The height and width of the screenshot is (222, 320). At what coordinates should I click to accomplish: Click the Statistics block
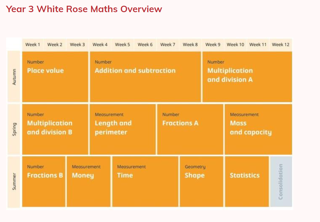[x=247, y=181]
